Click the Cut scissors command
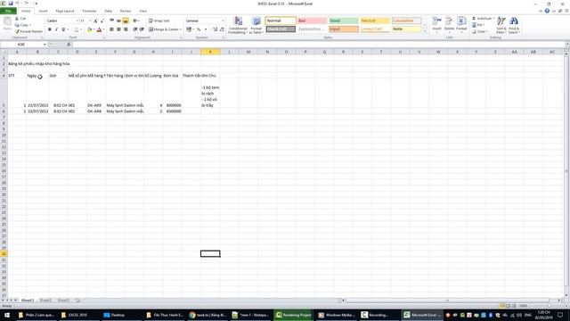This screenshot has width=570, height=321. pyautogui.click(x=20, y=19)
